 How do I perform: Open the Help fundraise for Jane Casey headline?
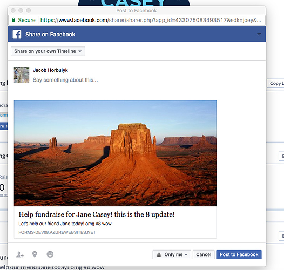[97, 214]
